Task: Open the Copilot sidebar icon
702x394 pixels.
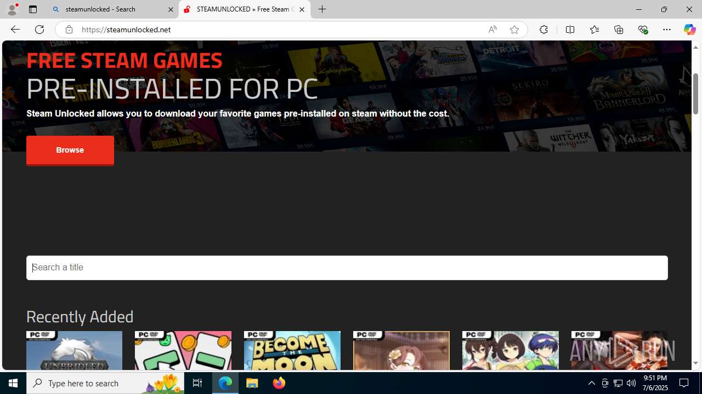Action: 689,30
